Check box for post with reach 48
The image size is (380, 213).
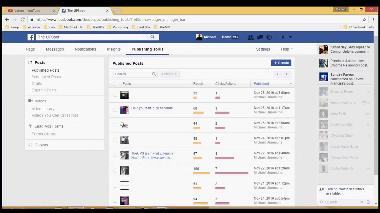tap(115, 140)
